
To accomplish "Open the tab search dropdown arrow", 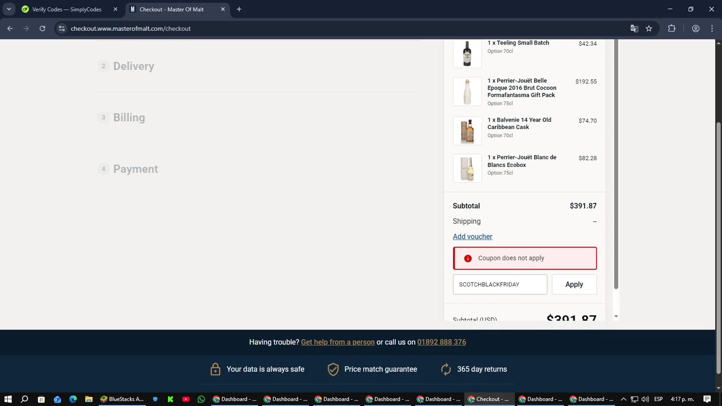I will coord(9,9).
